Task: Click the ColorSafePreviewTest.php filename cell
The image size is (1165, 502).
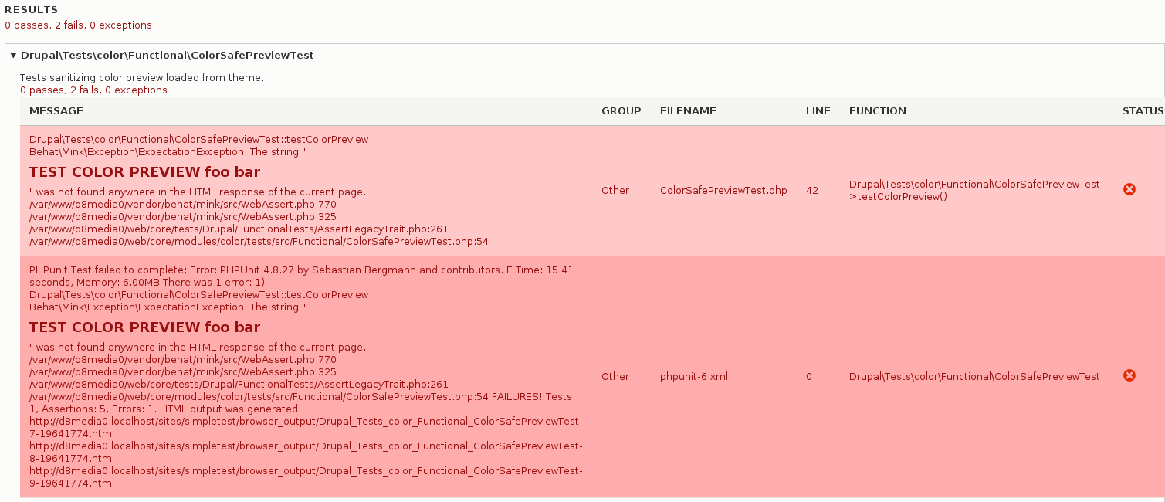Action: [x=723, y=191]
